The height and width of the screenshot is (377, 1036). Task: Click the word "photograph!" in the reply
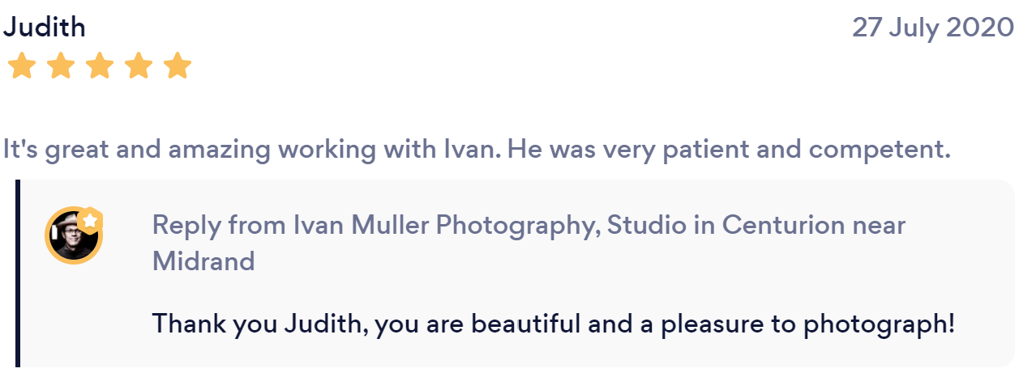[x=879, y=324]
